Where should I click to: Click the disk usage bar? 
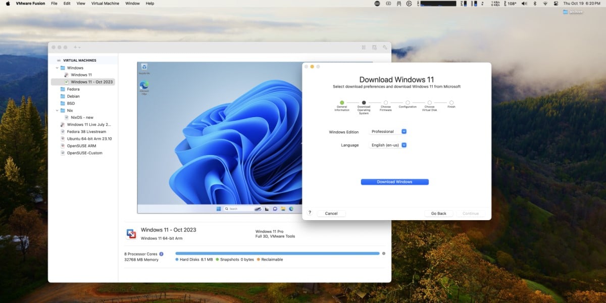pyautogui.click(x=277, y=254)
